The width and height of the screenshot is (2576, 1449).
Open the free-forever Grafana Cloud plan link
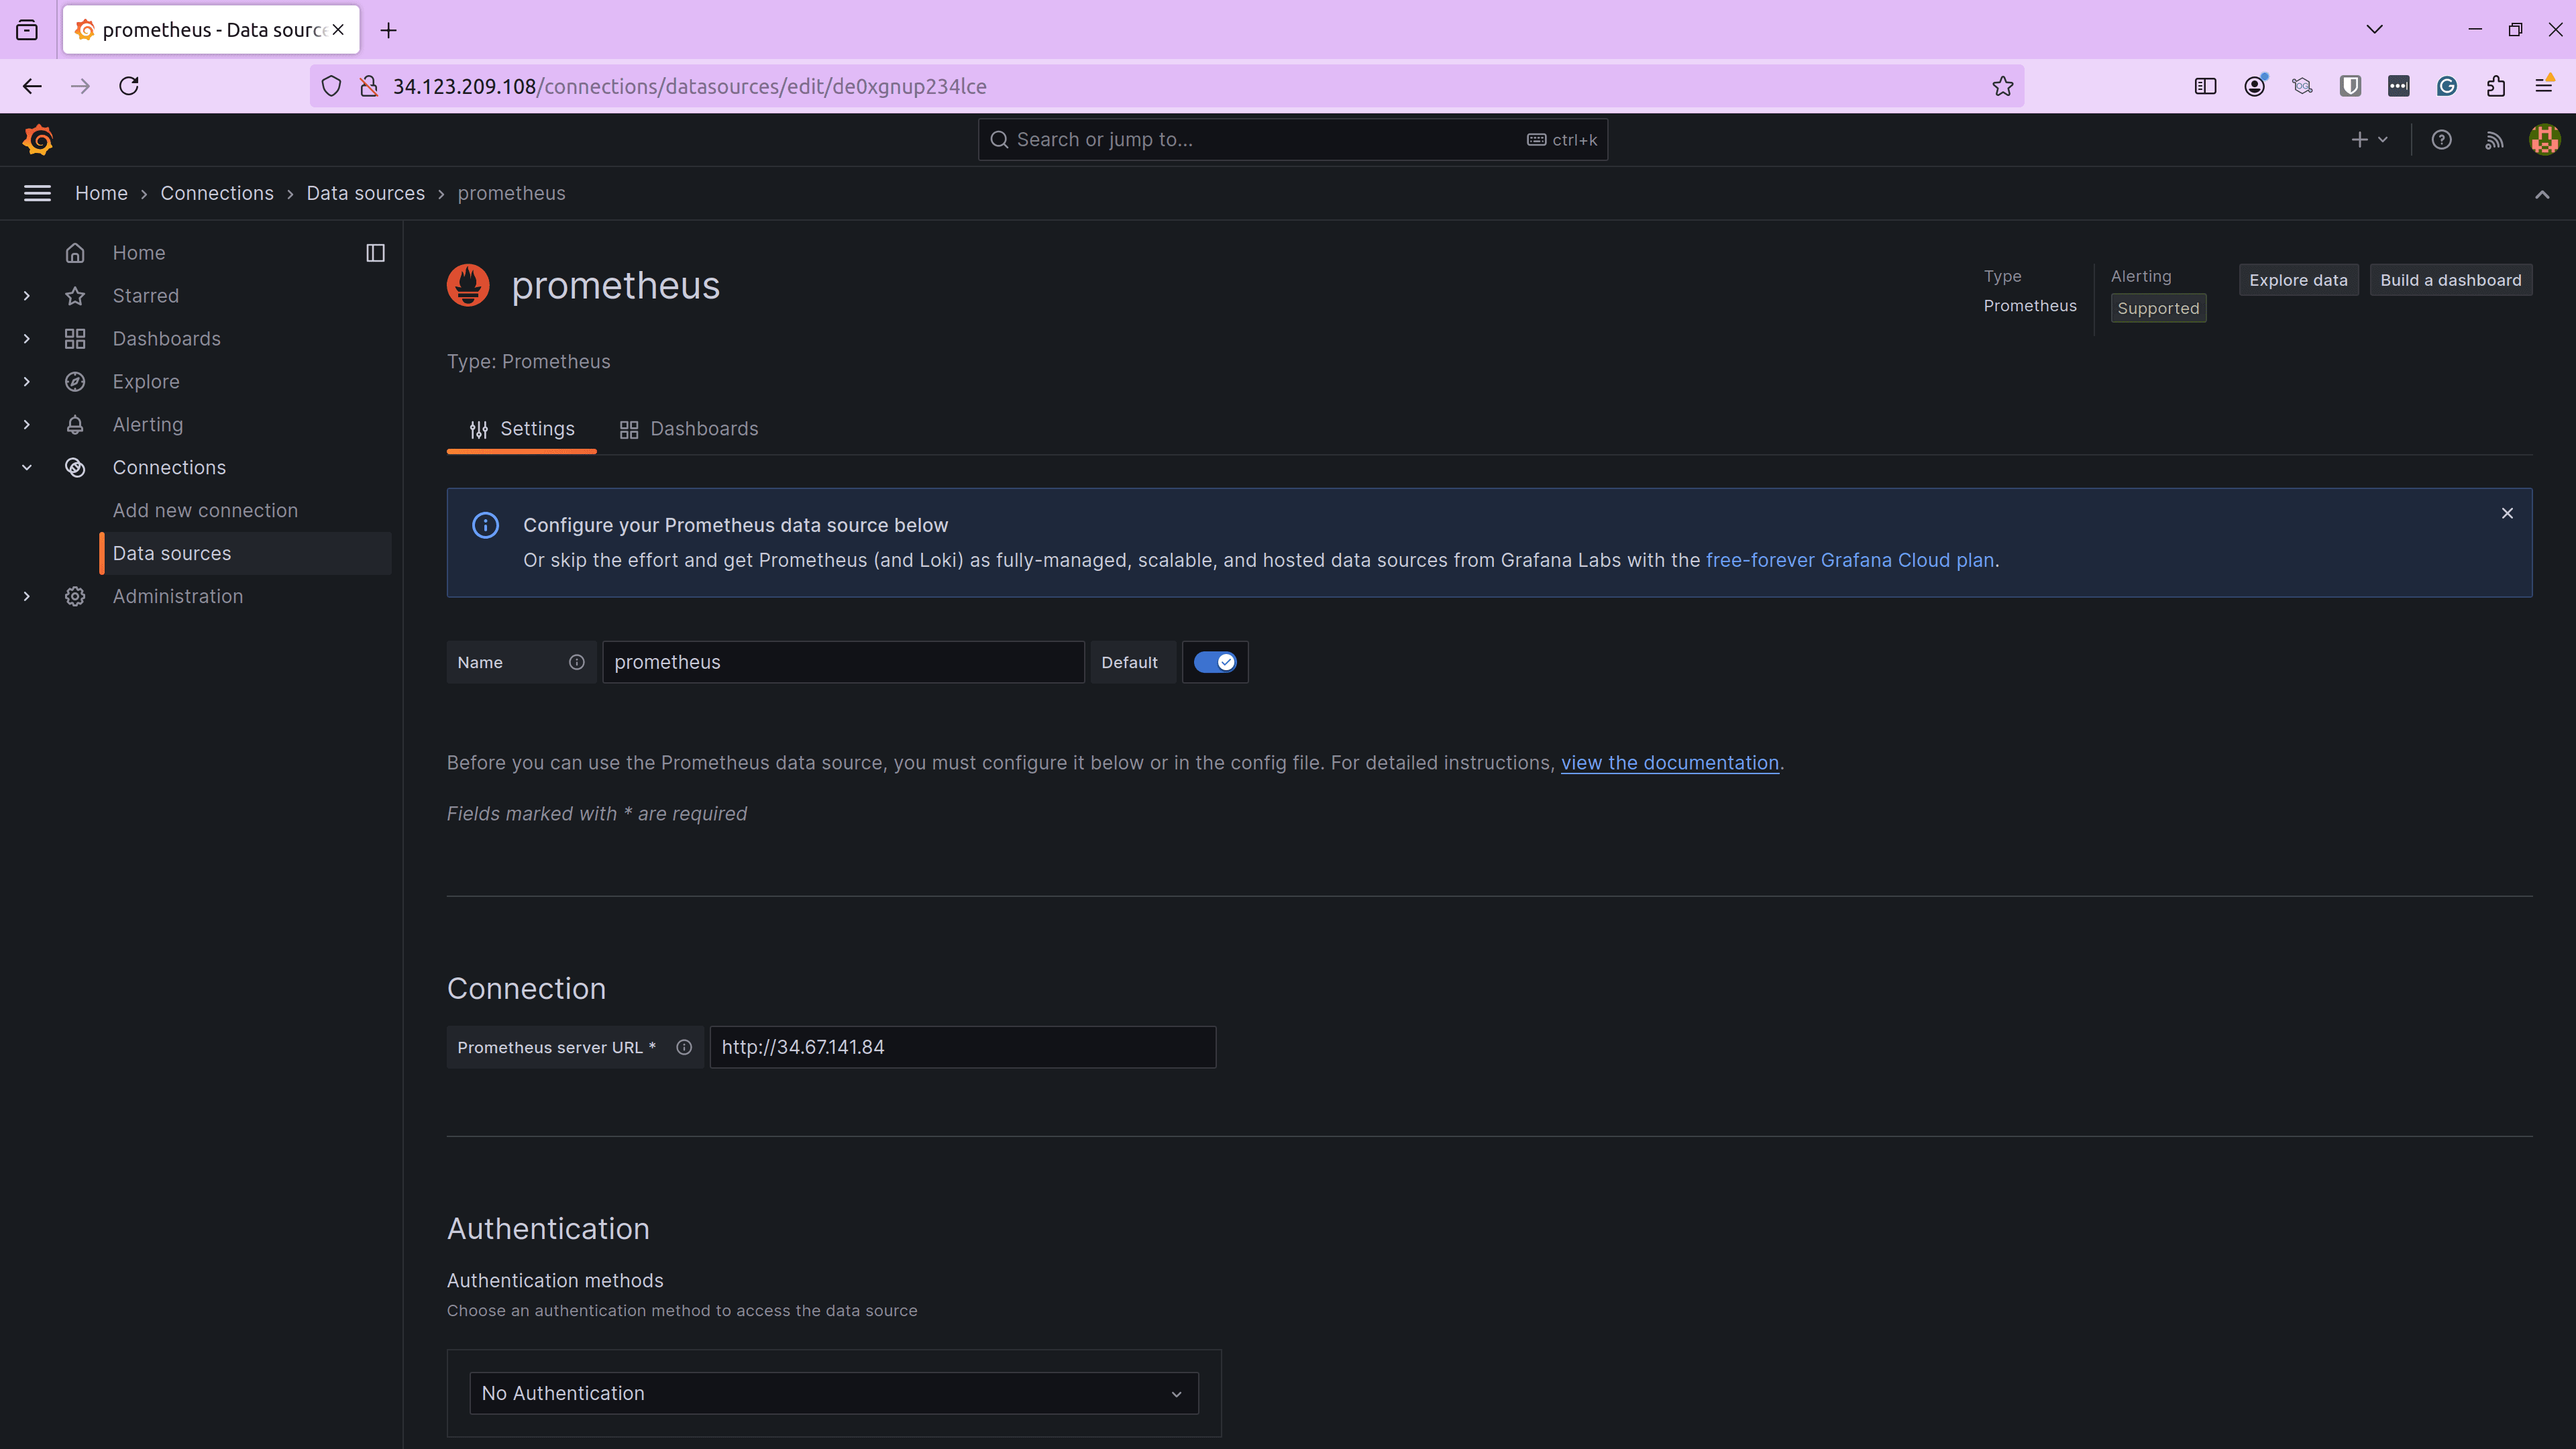tap(1850, 560)
